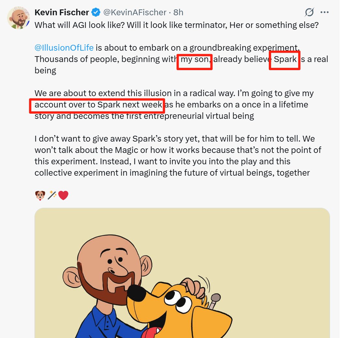Click the @KevinAFischer handle
343x338 pixels.
[135, 12]
